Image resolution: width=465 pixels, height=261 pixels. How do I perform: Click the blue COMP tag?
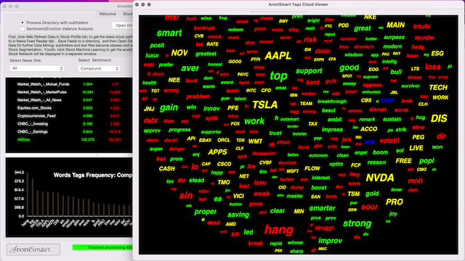pos(387,101)
